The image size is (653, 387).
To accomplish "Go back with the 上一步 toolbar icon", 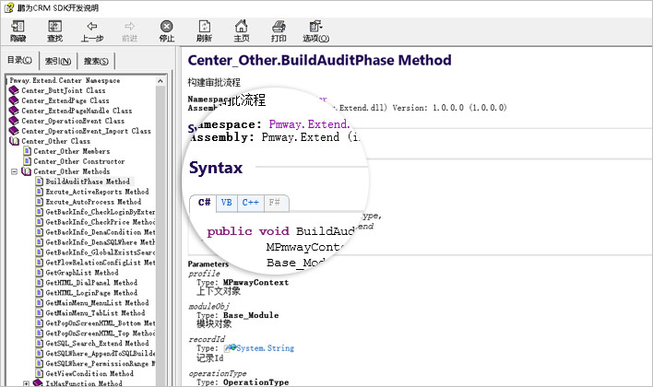I will click(x=92, y=31).
